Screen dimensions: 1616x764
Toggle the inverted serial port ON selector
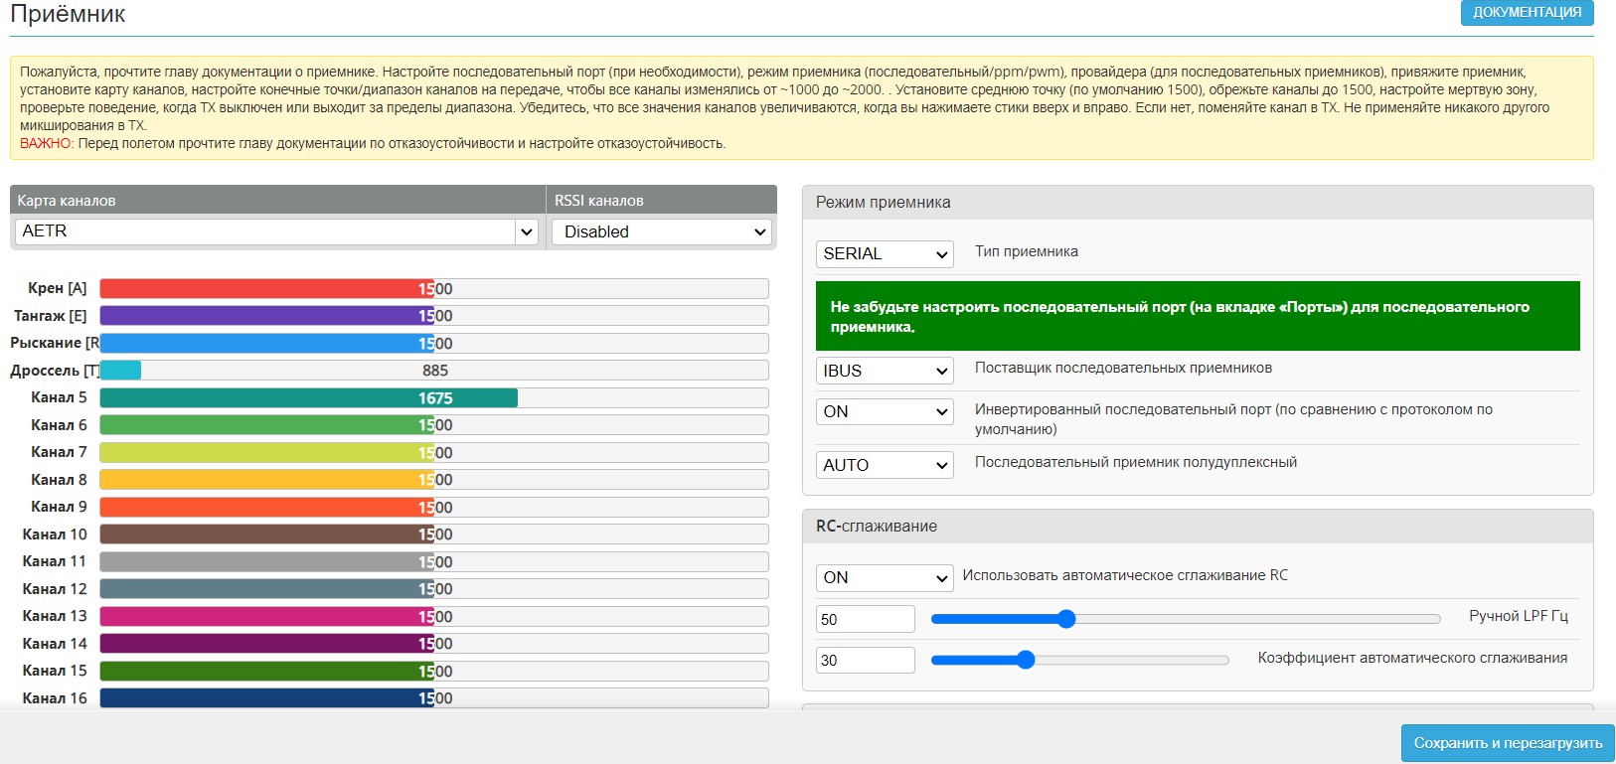coord(884,412)
